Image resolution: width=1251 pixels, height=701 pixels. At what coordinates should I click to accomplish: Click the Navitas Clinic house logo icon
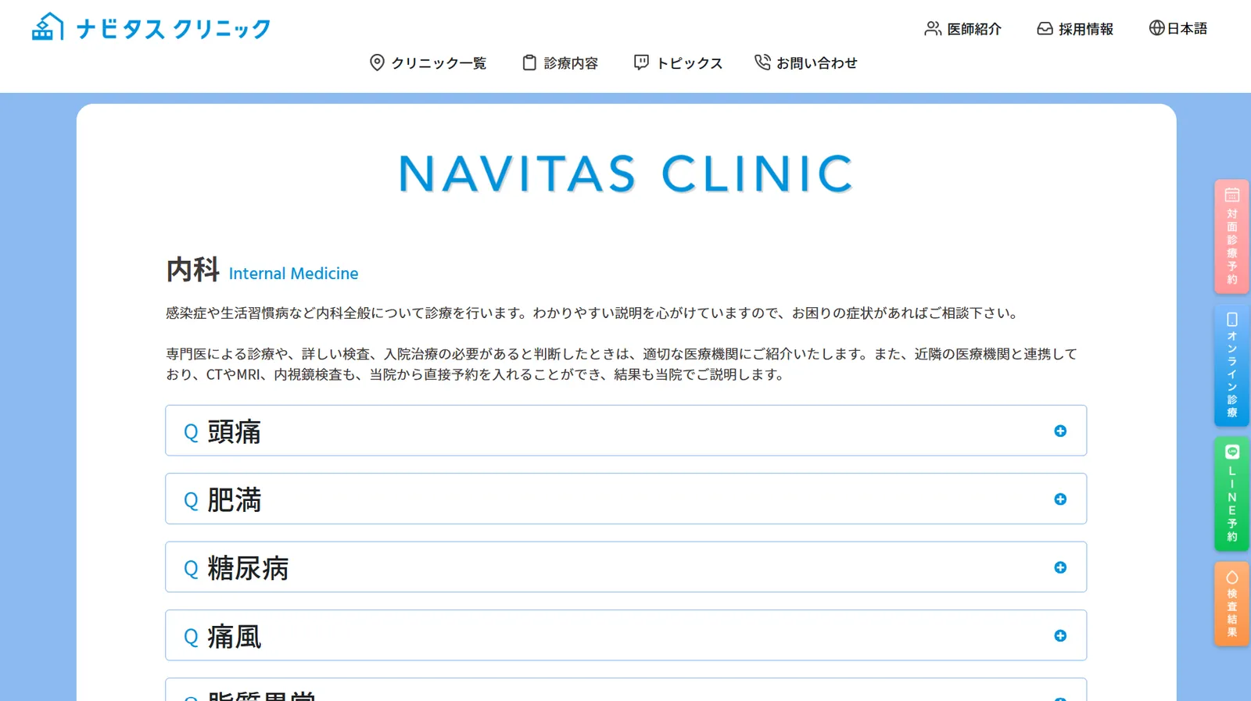(x=47, y=27)
